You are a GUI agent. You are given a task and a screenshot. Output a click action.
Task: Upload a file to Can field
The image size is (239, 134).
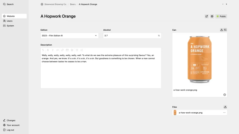(x=222, y=30)
